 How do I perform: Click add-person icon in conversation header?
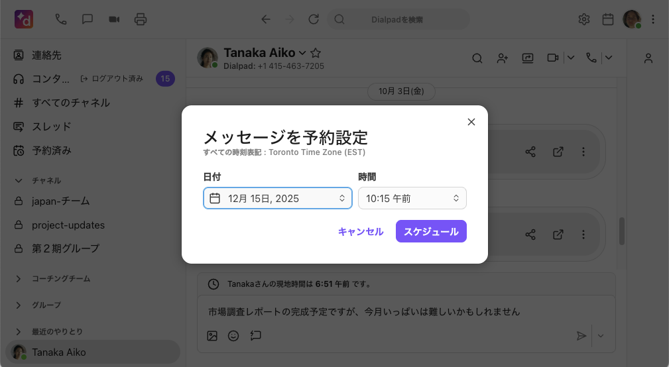tap(503, 58)
